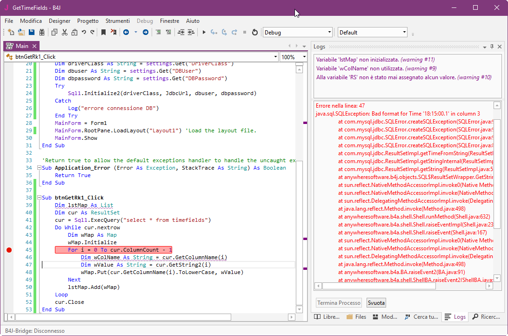Navigate backward with blue left arrow
This screenshot has height=336, width=508.
[x=126, y=32]
